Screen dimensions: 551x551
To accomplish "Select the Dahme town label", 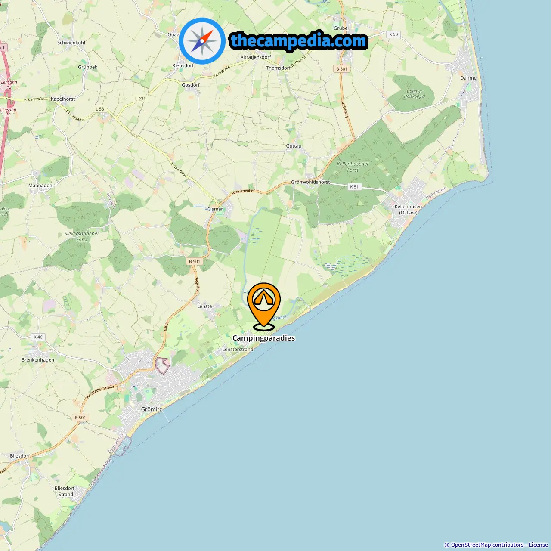I will point(468,78).
